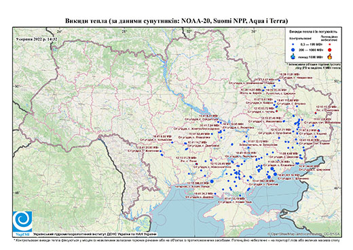Click the OpenStreetMap contributors attribution
Image resolution: width=353 pixels, height=250 pixels.
304,234
